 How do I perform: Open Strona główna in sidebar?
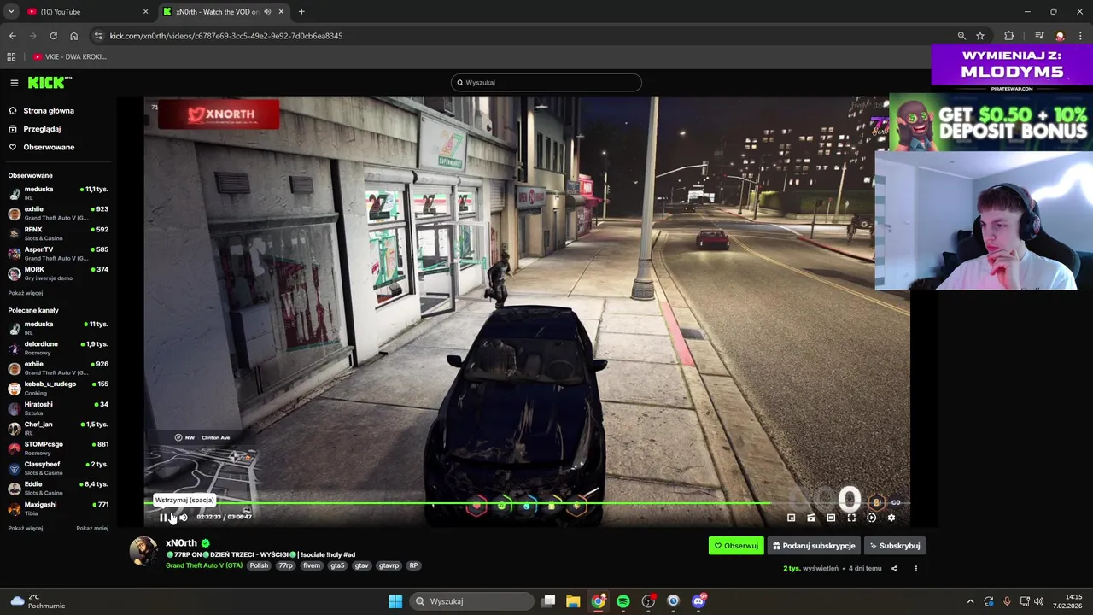click(49, 110)
